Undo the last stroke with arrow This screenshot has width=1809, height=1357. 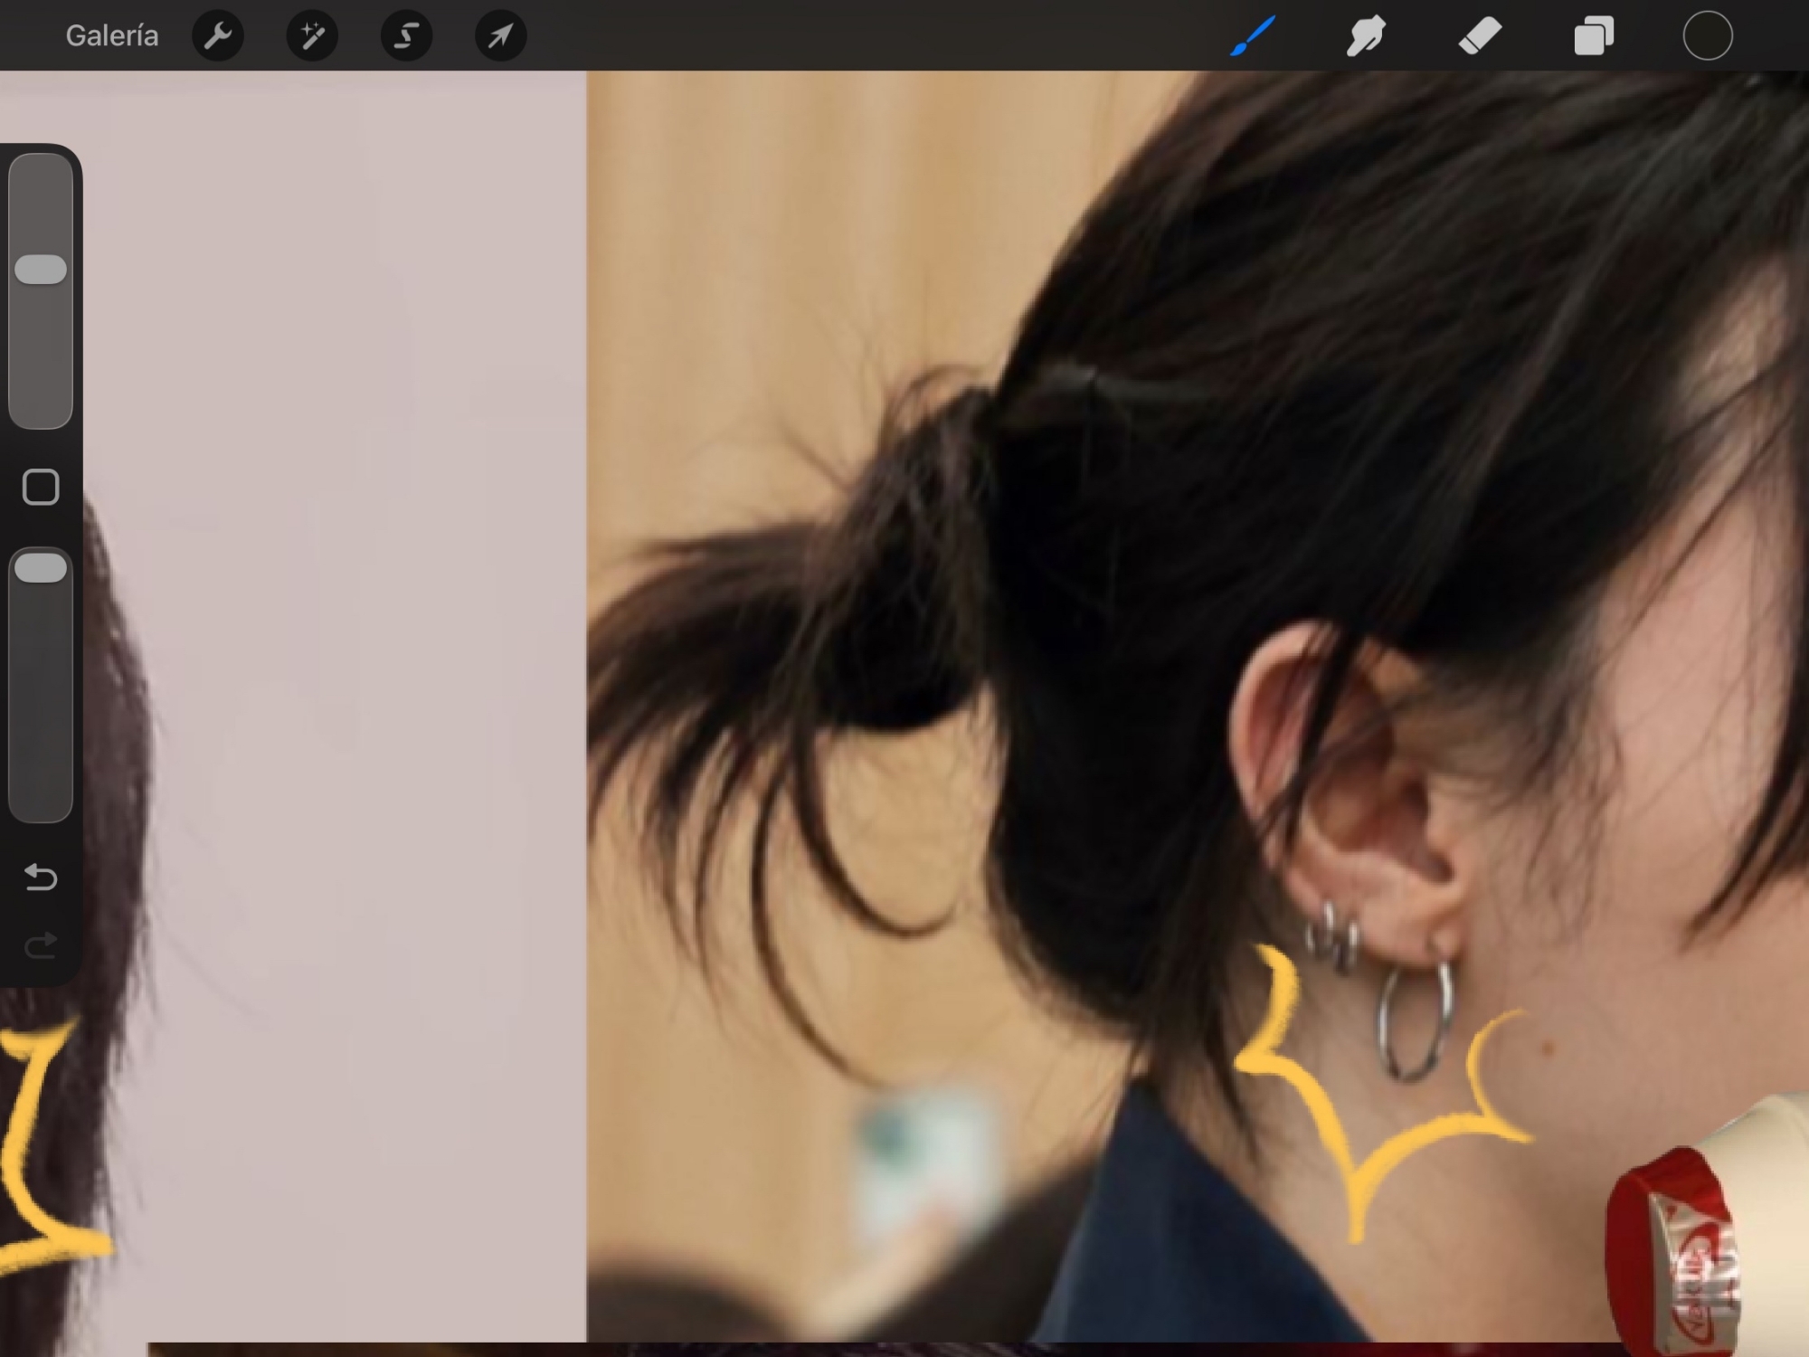click(x=41, y=877)
